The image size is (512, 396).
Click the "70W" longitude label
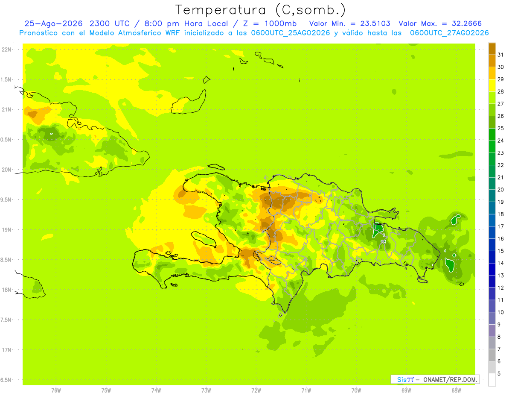click(x=356, y=390)
